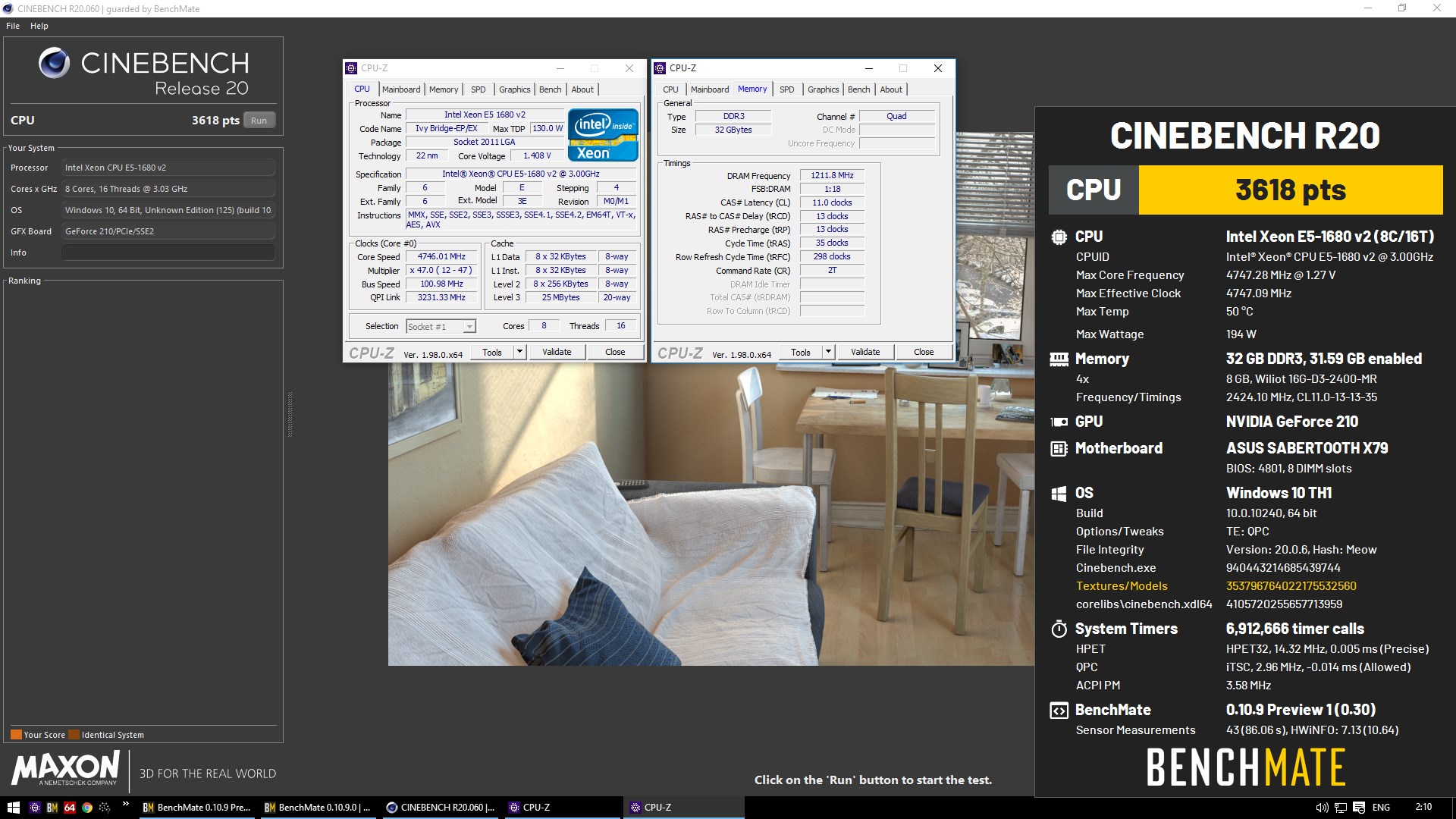
Task: Click the BenchMate code bracket icon
Action: pos(1059,711)
